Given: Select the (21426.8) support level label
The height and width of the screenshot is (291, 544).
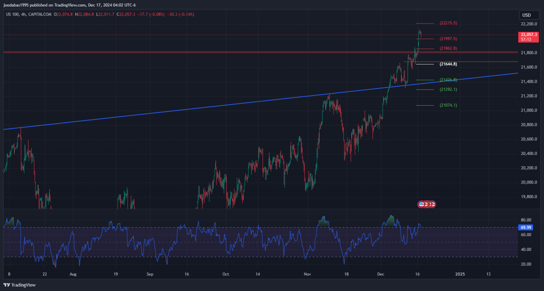Looking at the screenshot, I should click(x=448, y=80).
